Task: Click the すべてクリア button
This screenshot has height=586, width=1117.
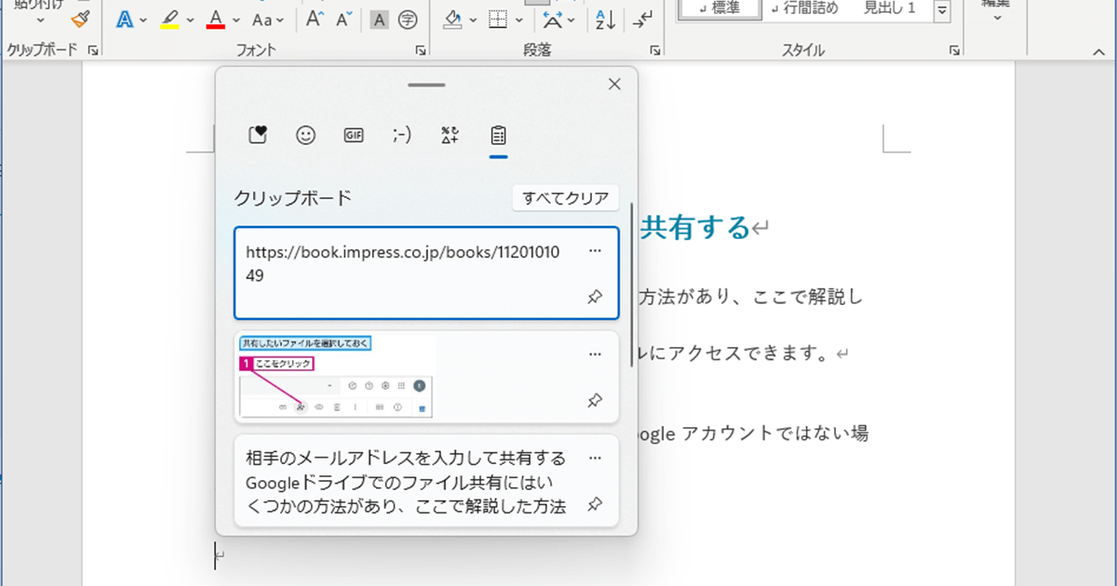Action: (566, 197)
